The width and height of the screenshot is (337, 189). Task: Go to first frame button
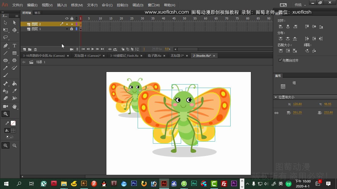83,49
